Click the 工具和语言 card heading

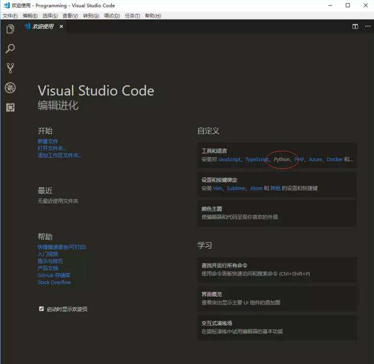point(214,151)
